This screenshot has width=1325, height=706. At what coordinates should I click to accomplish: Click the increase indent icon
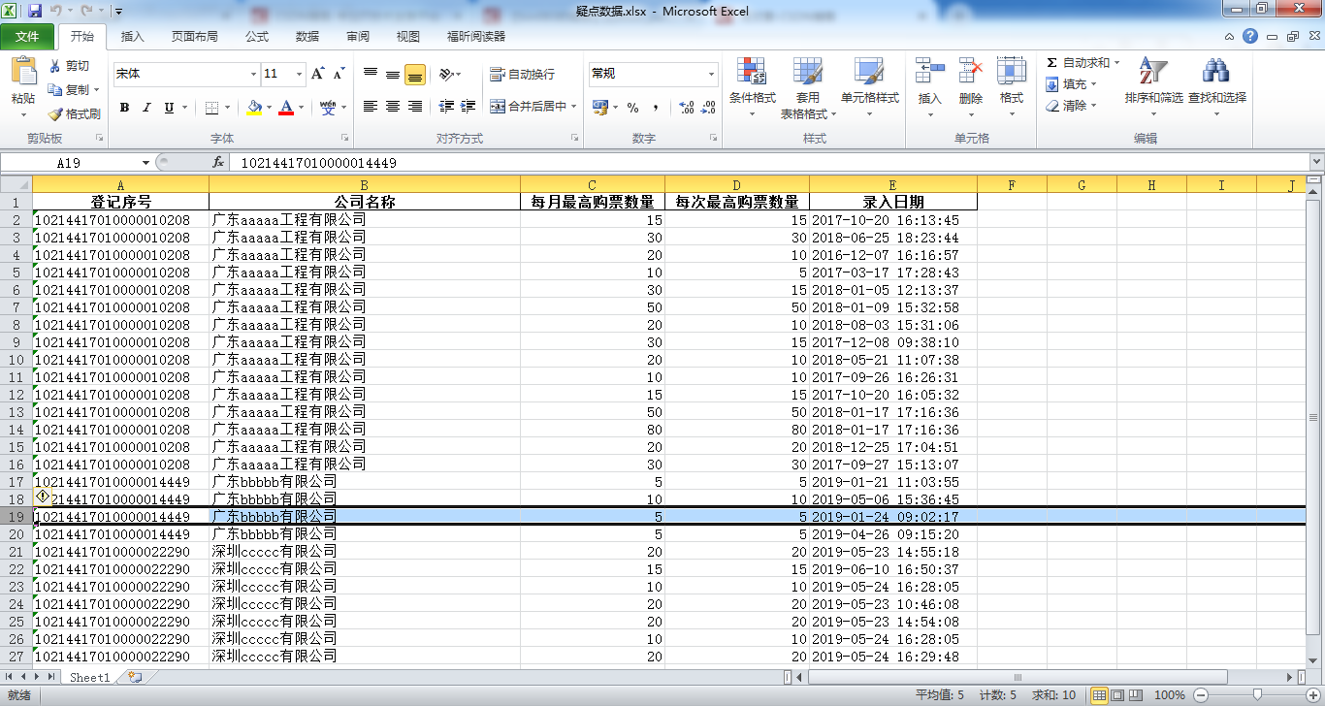[x=469, y=107]
